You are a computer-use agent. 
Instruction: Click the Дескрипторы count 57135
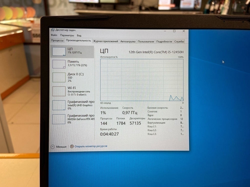click(135, 123)
